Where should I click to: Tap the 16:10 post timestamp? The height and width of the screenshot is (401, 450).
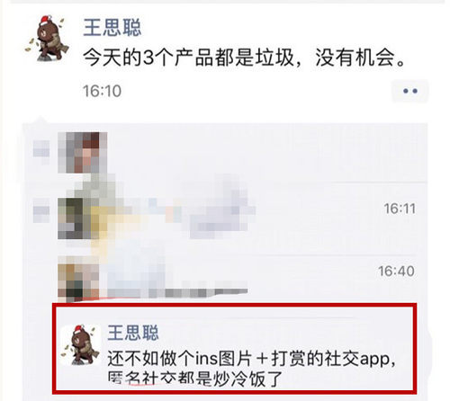(x=102, y=91)
